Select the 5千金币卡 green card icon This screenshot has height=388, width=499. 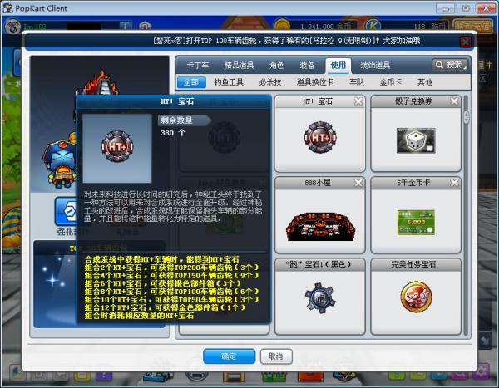(x=416, y=223)
